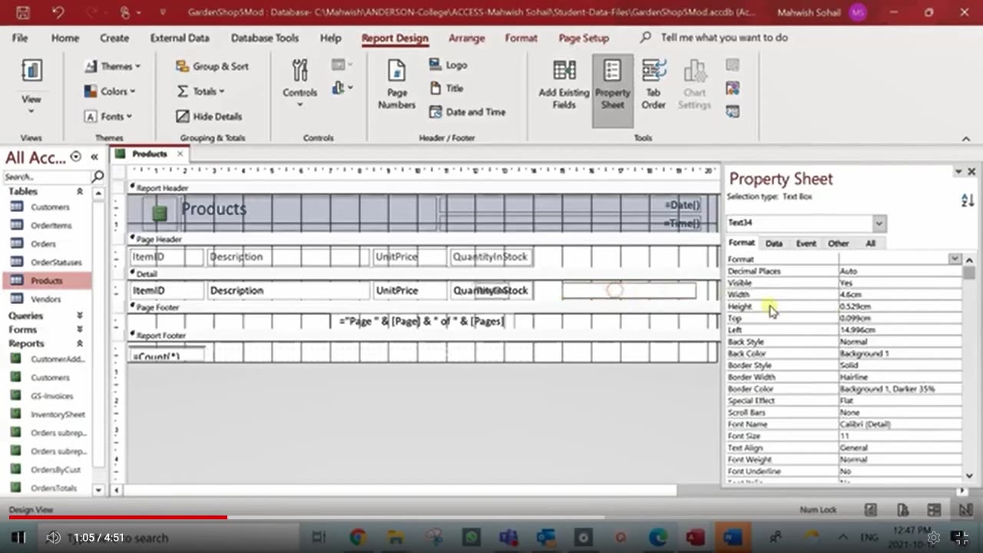This screenshot has width=983, height=553.
Task: Click the Access icon in taskbar
Action: 695,538
